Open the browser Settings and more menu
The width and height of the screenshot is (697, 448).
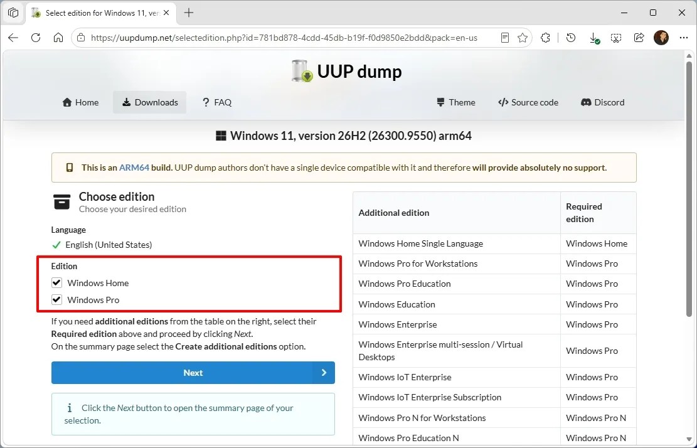tap(684, 38)
